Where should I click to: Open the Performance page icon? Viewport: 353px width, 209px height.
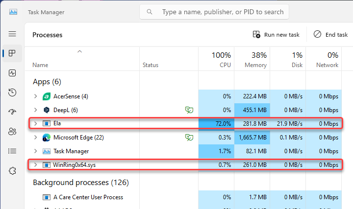pyautogui.click(x=12, y=73)
